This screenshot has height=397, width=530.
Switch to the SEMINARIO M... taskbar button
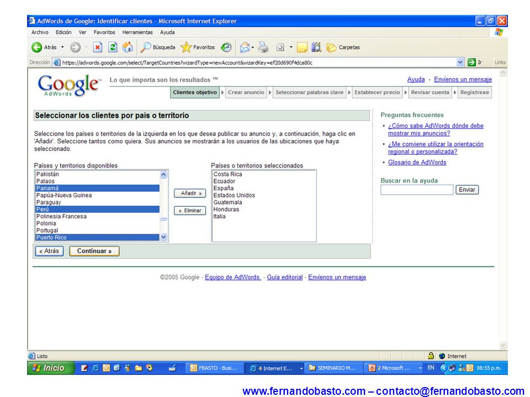pos(333,368)
